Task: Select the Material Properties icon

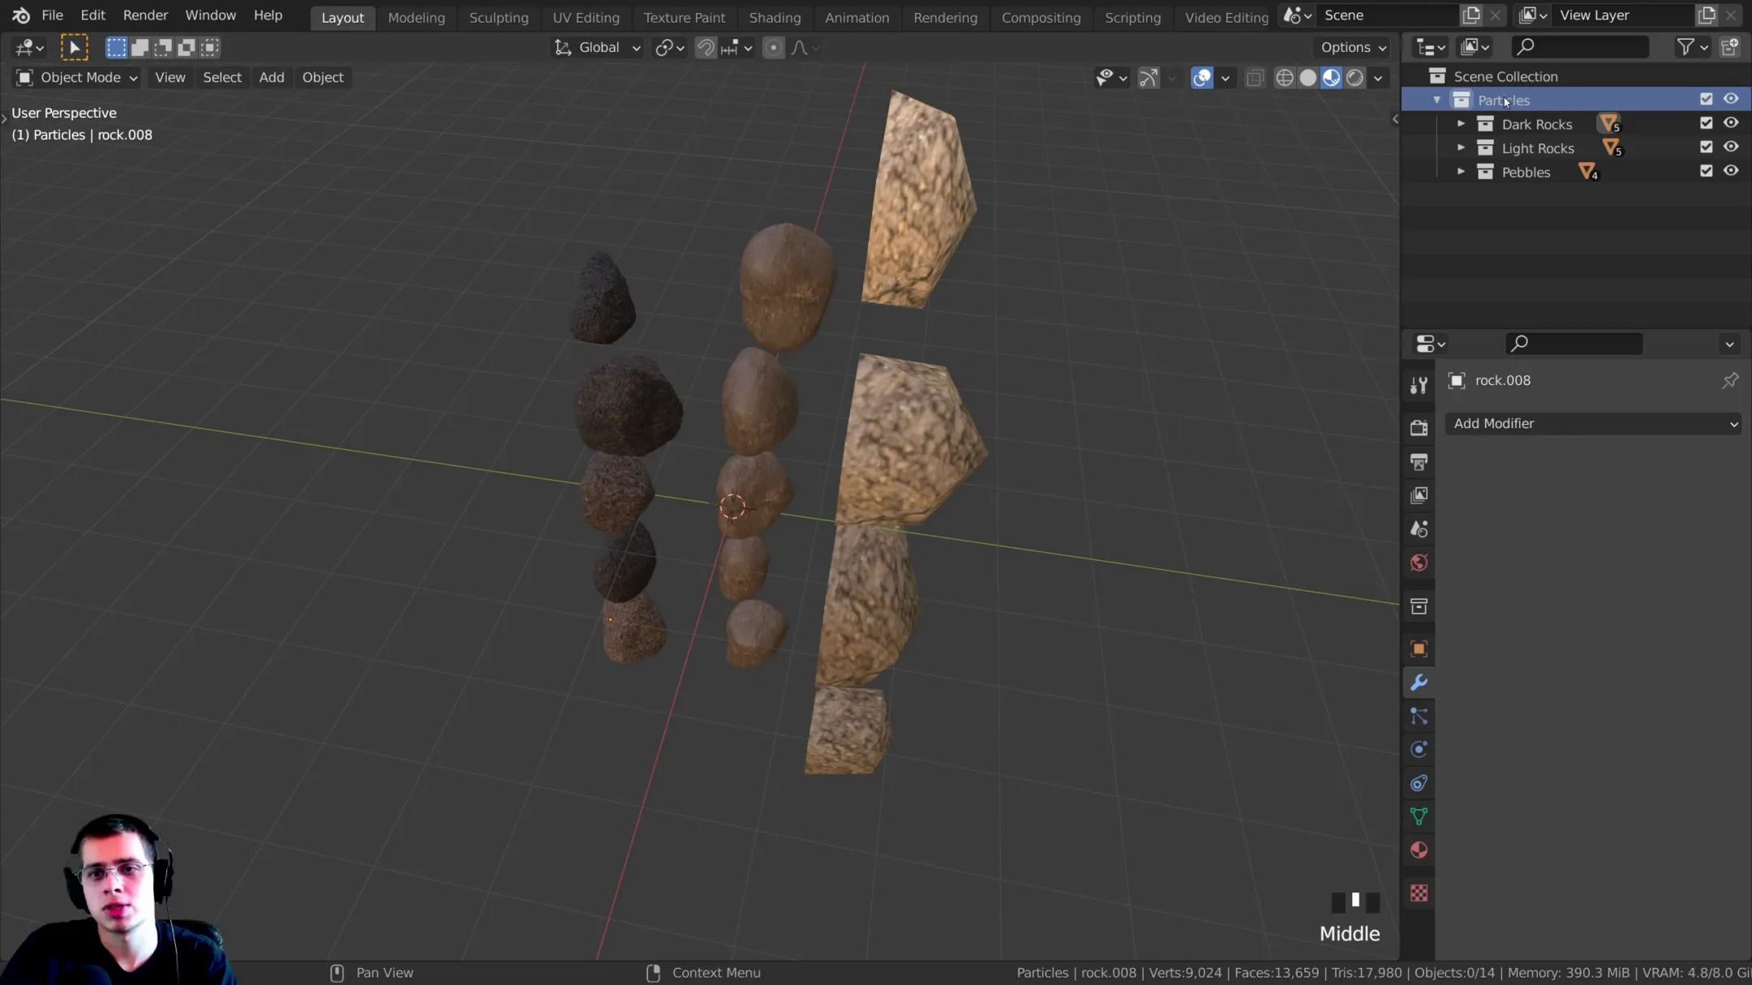Action: (x=1419, y=850)
